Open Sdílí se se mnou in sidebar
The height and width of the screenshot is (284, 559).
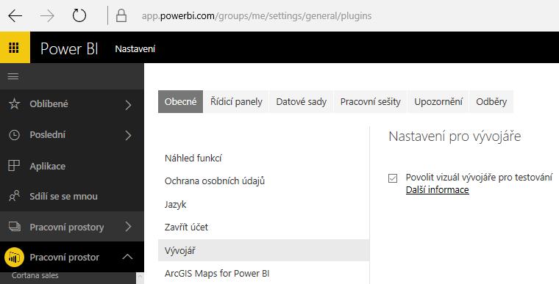63,197
